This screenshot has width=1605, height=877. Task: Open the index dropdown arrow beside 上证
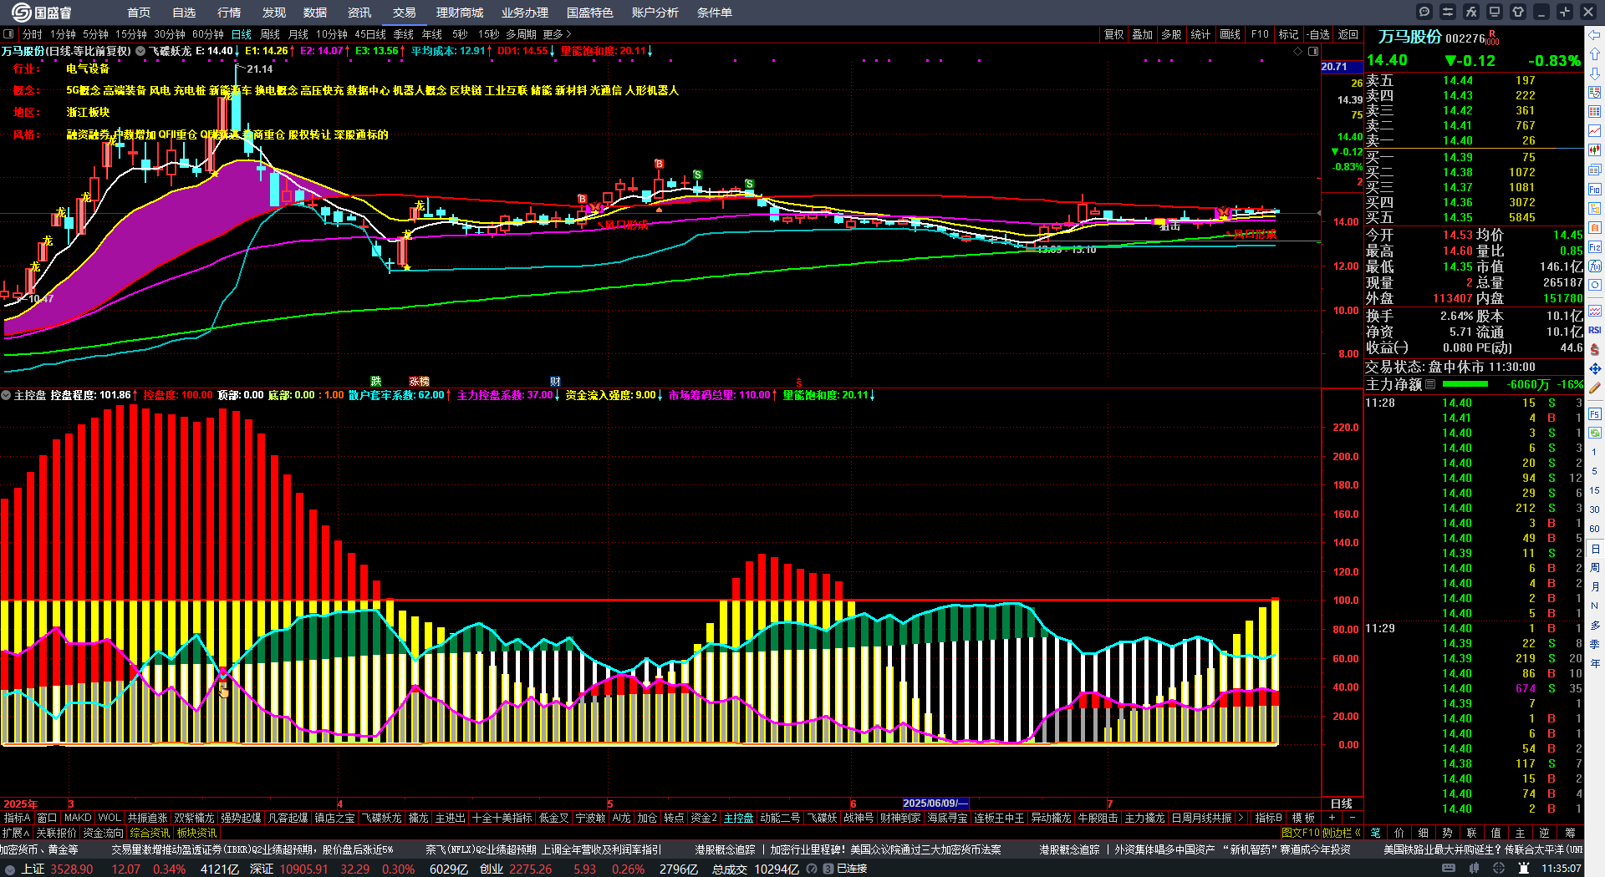(x=10, y=869)
